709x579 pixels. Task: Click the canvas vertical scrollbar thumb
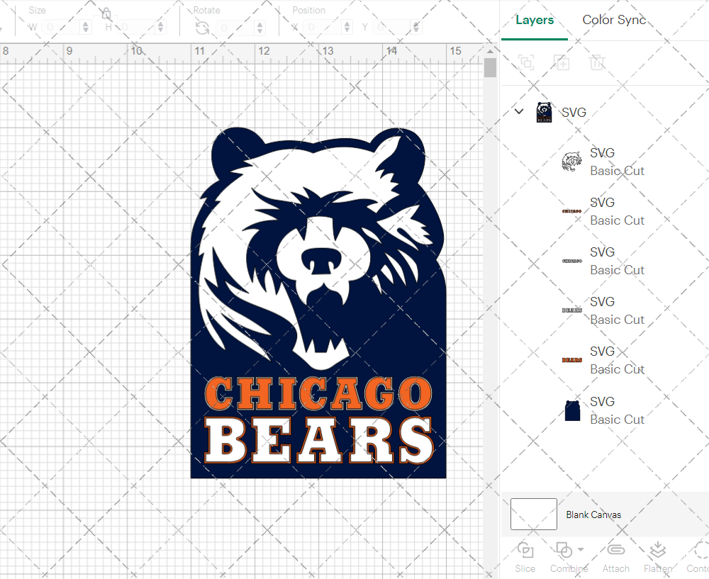[490, 68]
